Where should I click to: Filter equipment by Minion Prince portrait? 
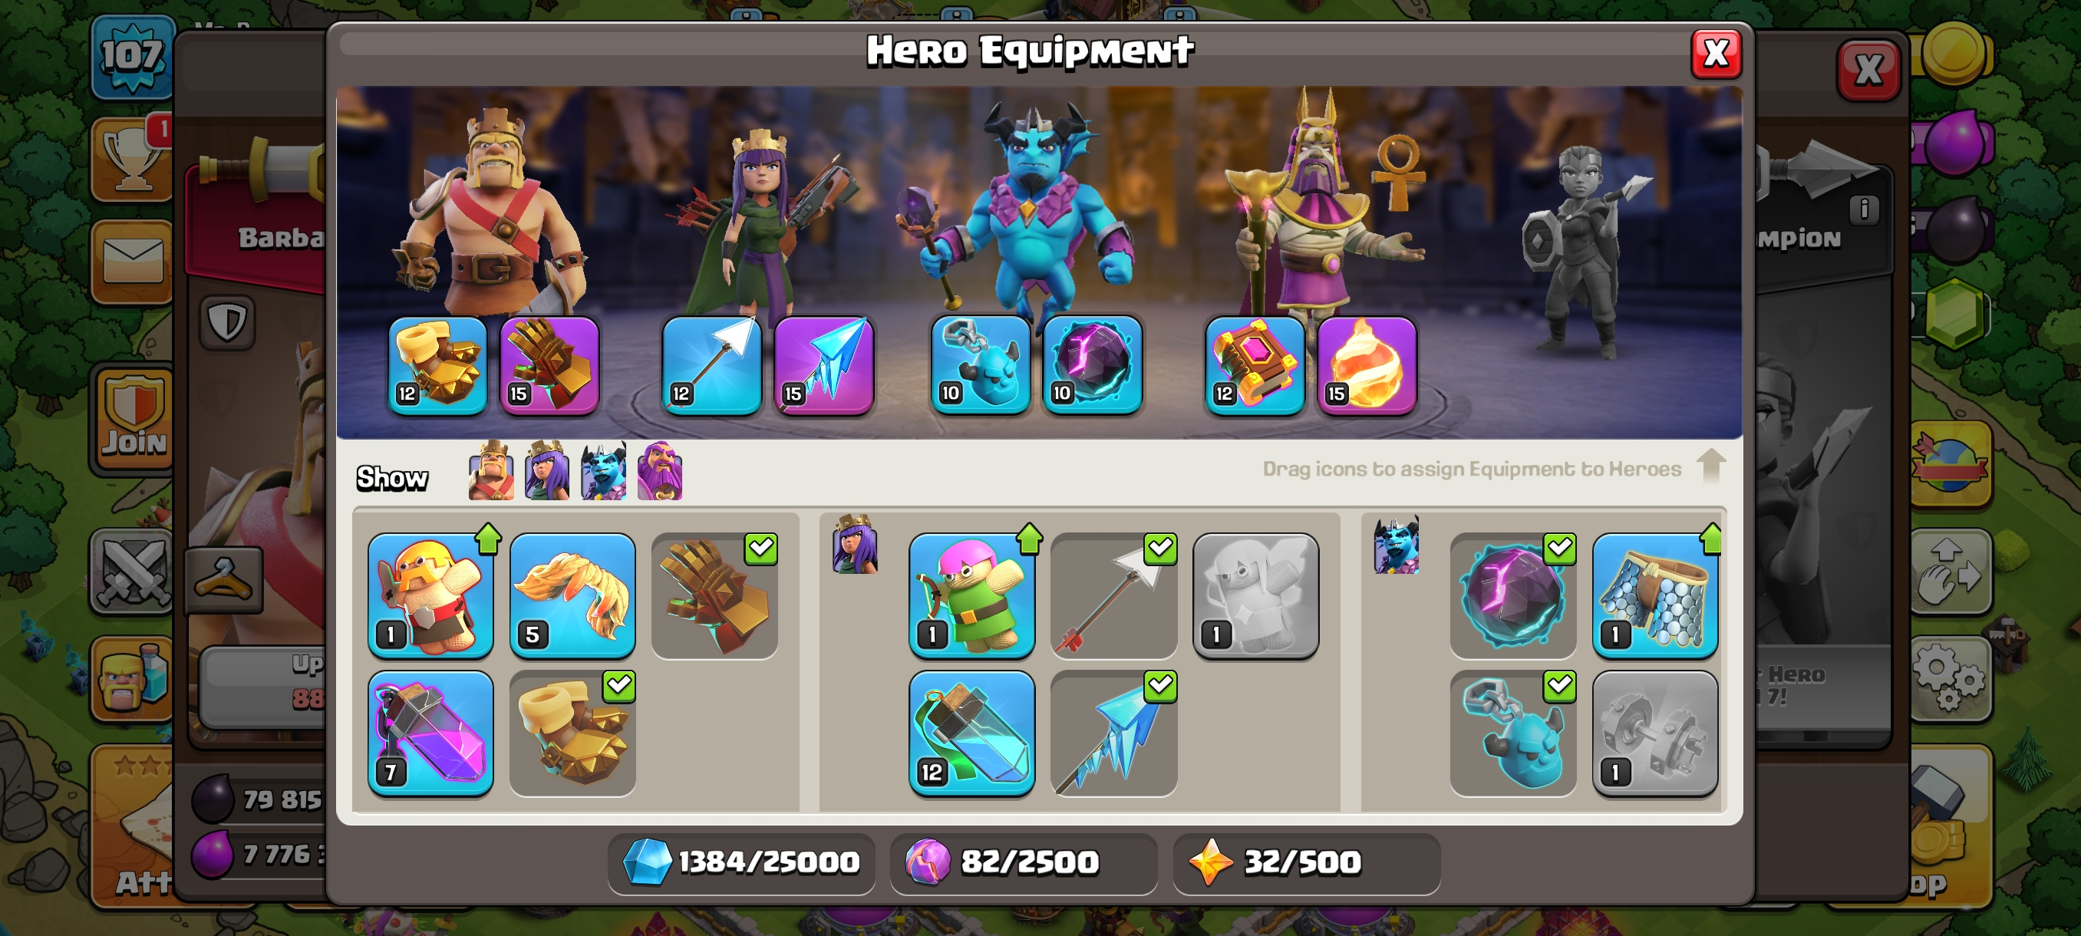(603, 471)
